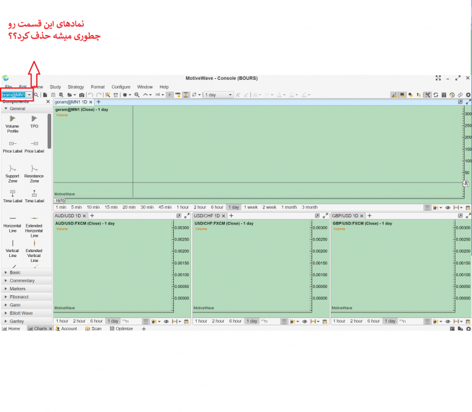
Task: Select 15 min bar size on main chart
Action: 111,207
